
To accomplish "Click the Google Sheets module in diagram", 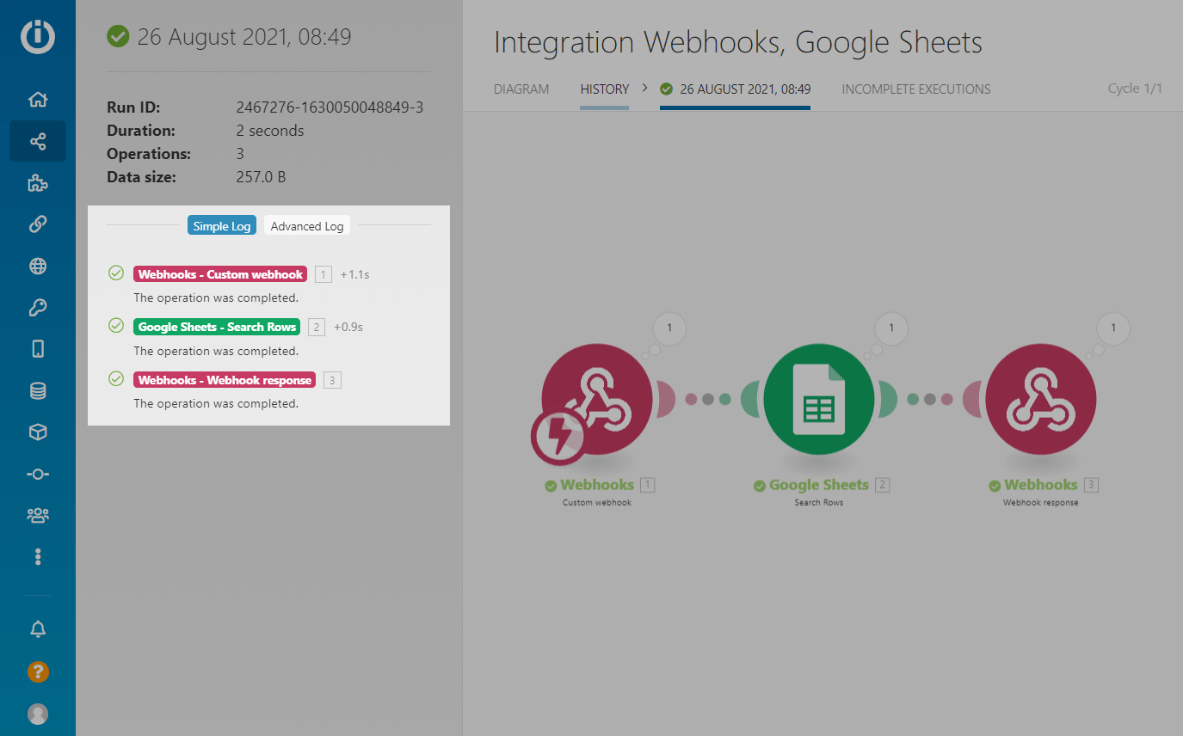I will click(x=818, y=401).
